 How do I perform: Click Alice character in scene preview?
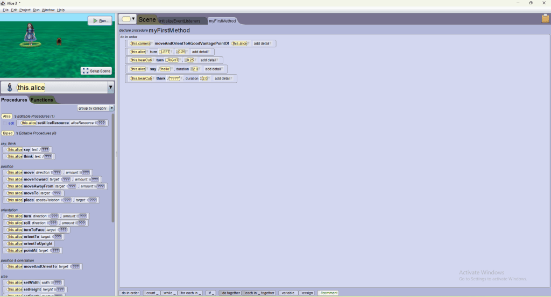(30, 34)
